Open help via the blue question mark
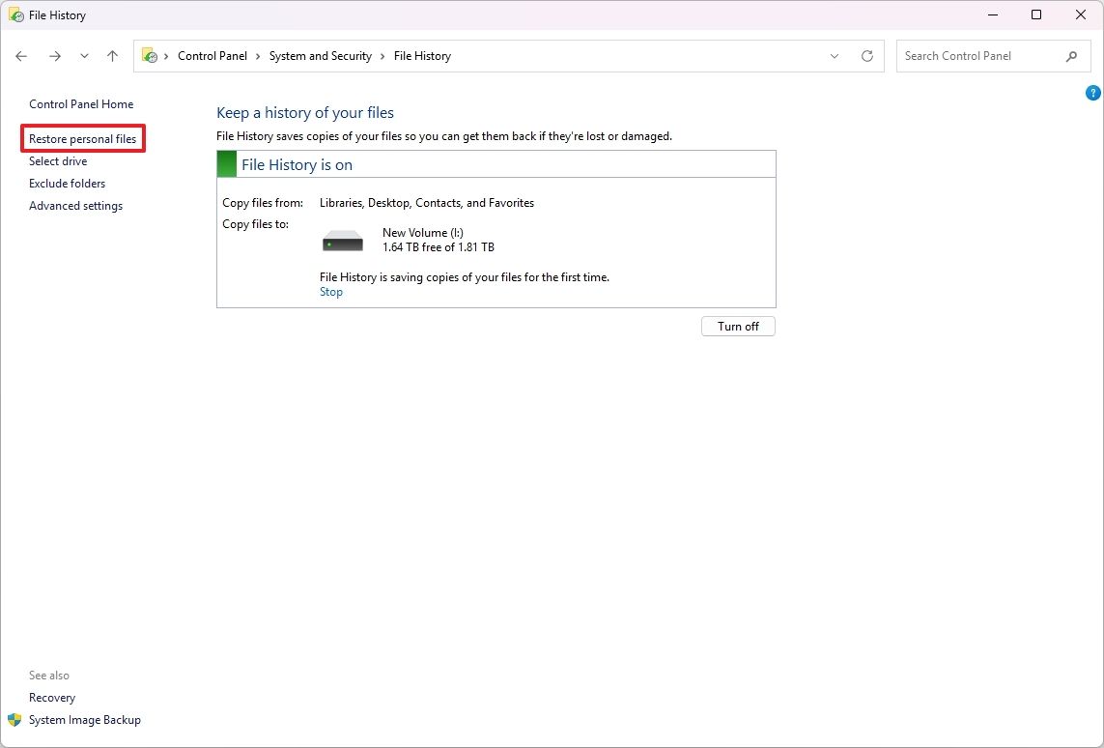The height and width of the screenshot is (748, 1104). tap(1092, 92)
